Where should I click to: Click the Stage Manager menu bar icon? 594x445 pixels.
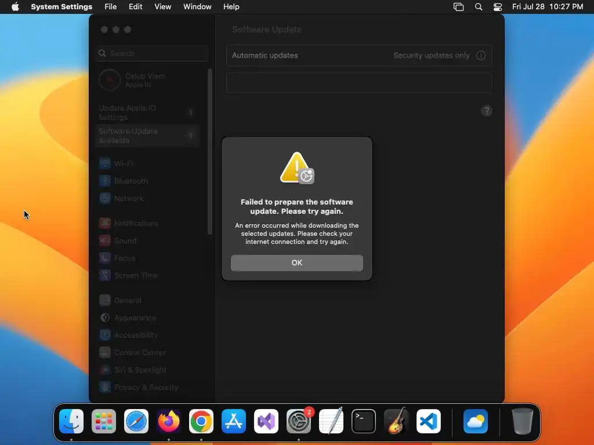[x=458, y=7]
